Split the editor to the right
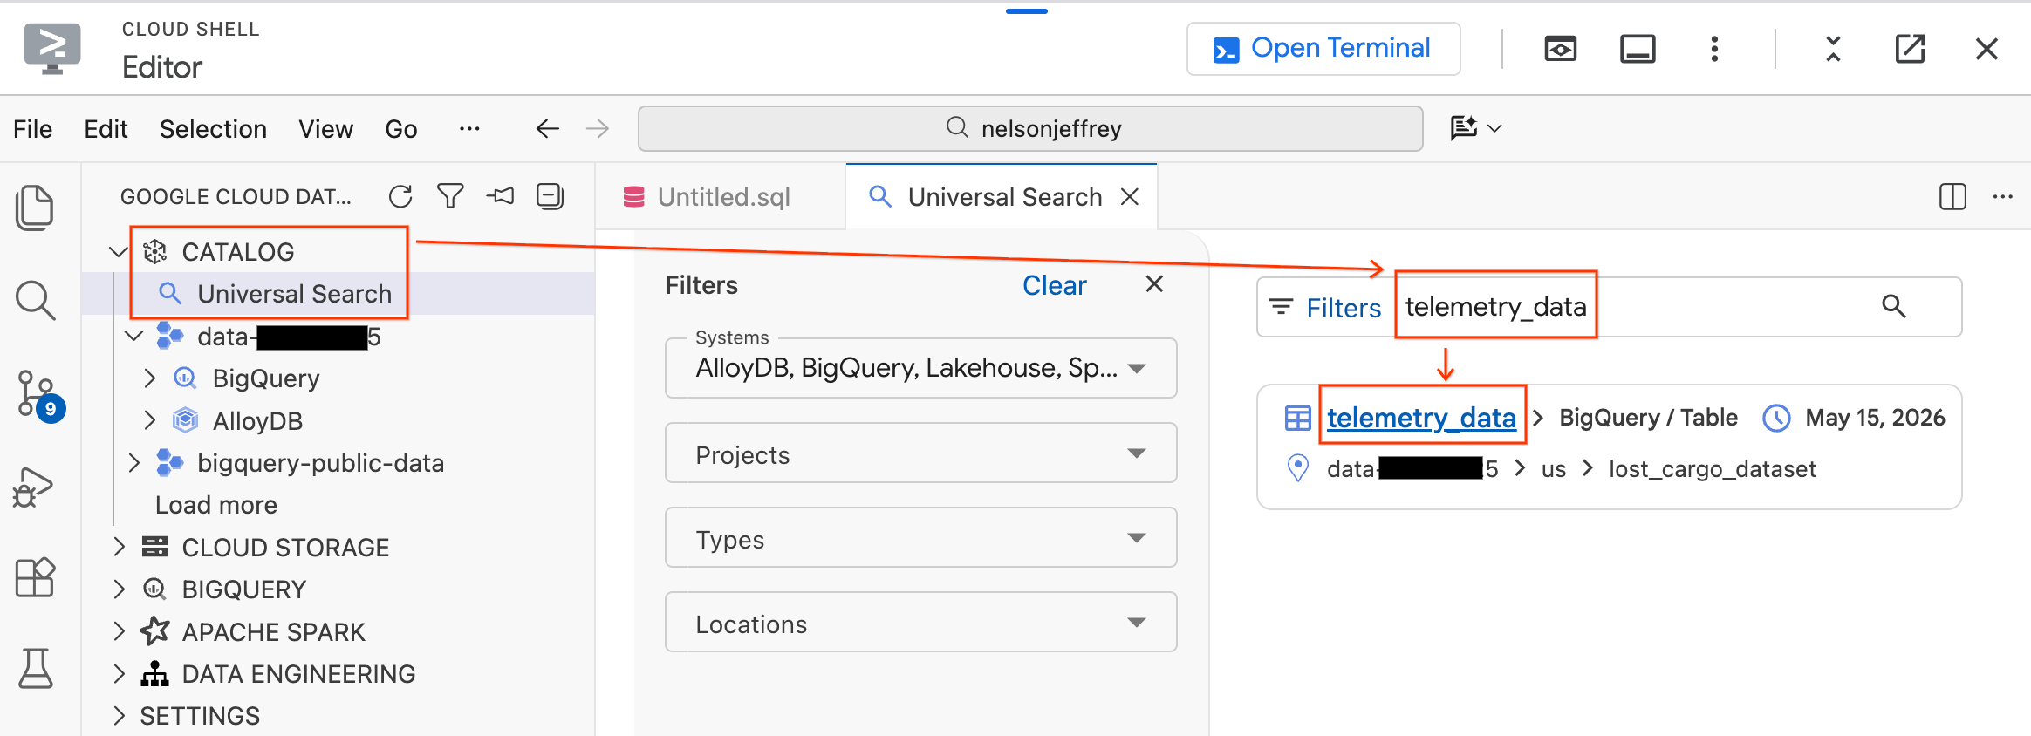The height and width of the screenshot is (736, 2031). coord(1952,197)
